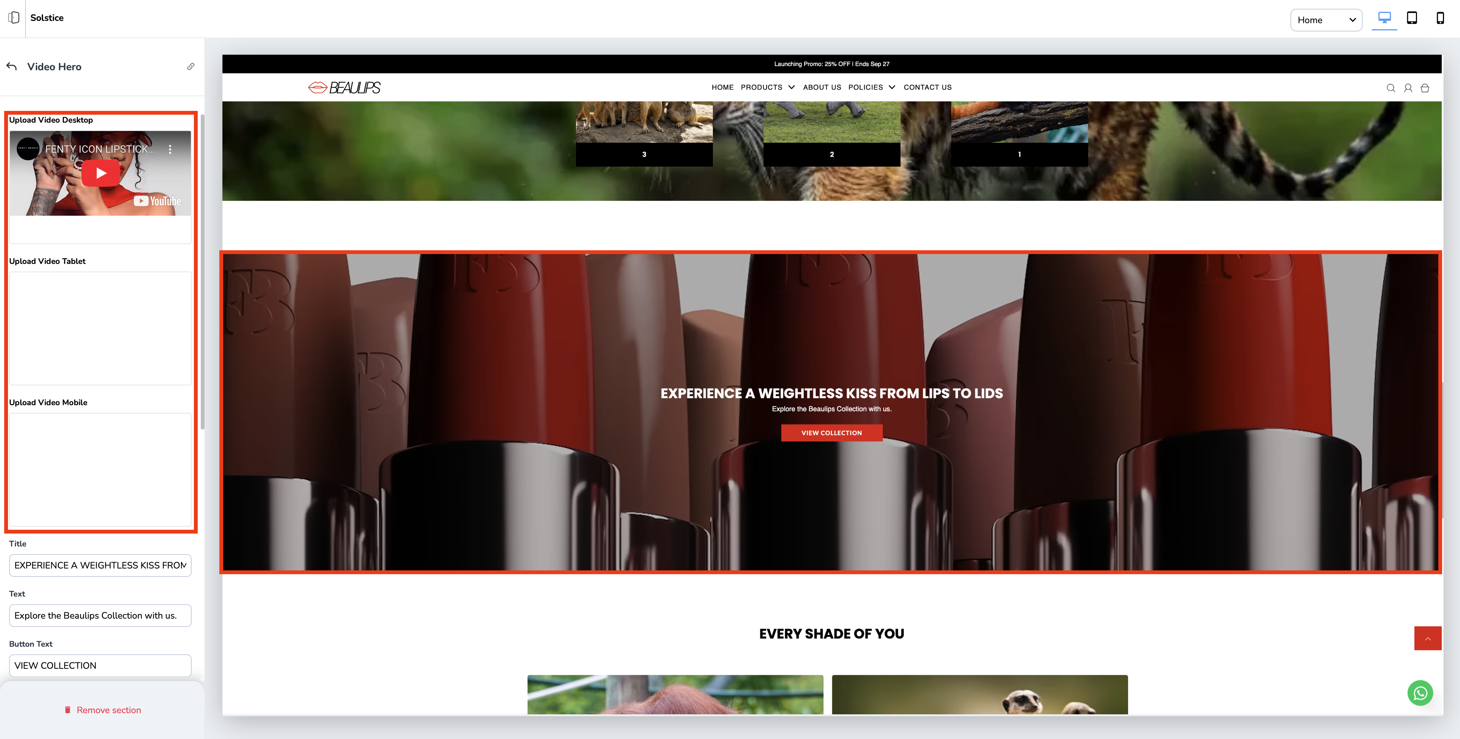Click the link icon next to Video Hero
Image resolution: width=1460 pixels, height=739 pixels.
[191, 67]
